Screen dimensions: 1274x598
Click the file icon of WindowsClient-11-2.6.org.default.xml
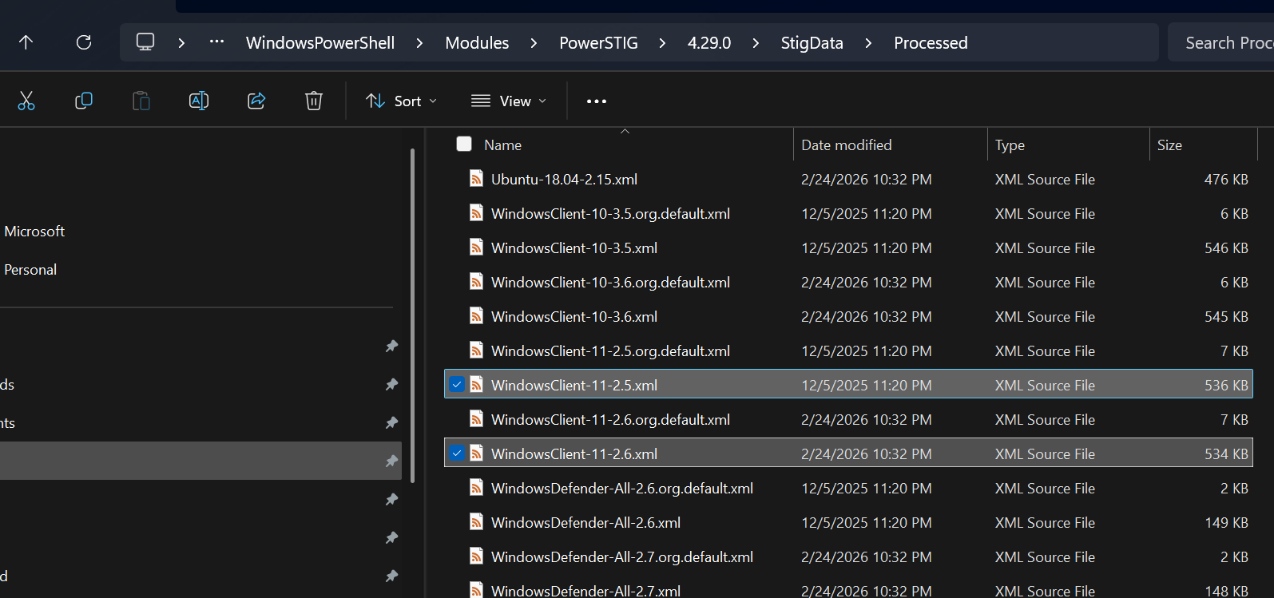(476, 418)
